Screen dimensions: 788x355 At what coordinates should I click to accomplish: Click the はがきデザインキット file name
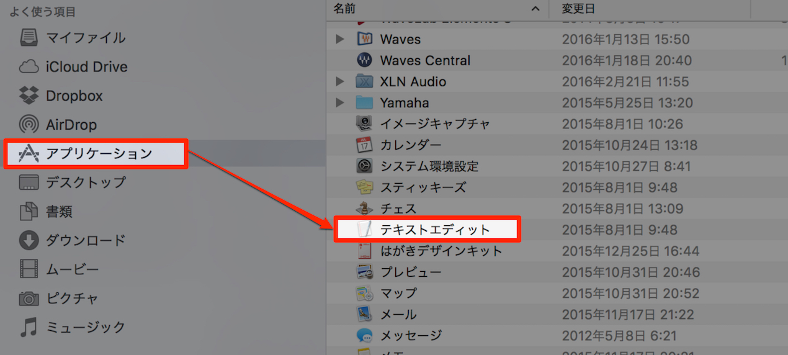point(441,251)
